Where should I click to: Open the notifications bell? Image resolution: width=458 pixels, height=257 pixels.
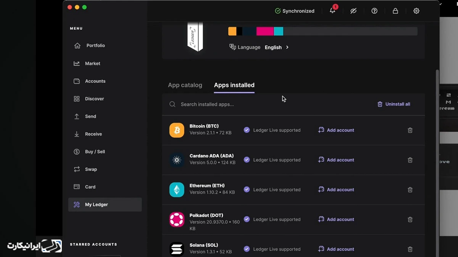(333, 10)
